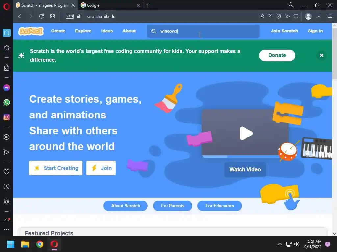Screen dimensions: 337x252
Task: Go back to the previous page
Action: coord(20,16)
